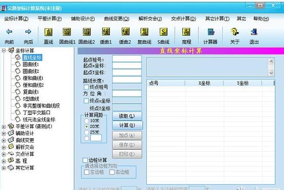This screenshot has width=284, height=190.
Task: Click the 计算(O) button
Action: coord(127,125)
